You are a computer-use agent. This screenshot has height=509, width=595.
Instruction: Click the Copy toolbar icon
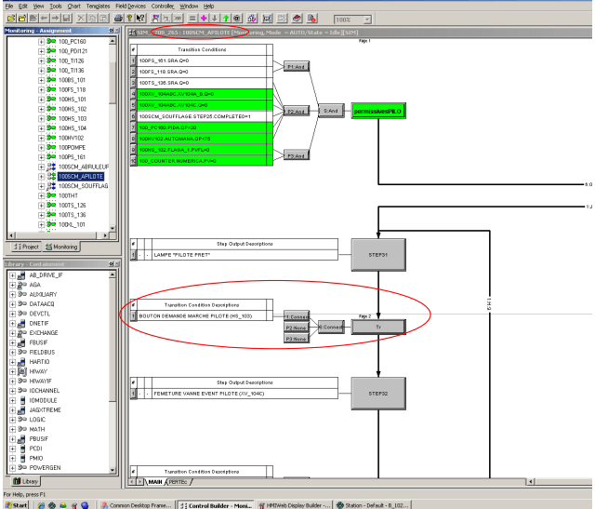[92, 18]
